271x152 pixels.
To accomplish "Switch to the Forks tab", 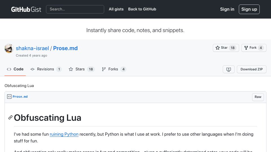I will pyautogui.click(x=114, y=69).
